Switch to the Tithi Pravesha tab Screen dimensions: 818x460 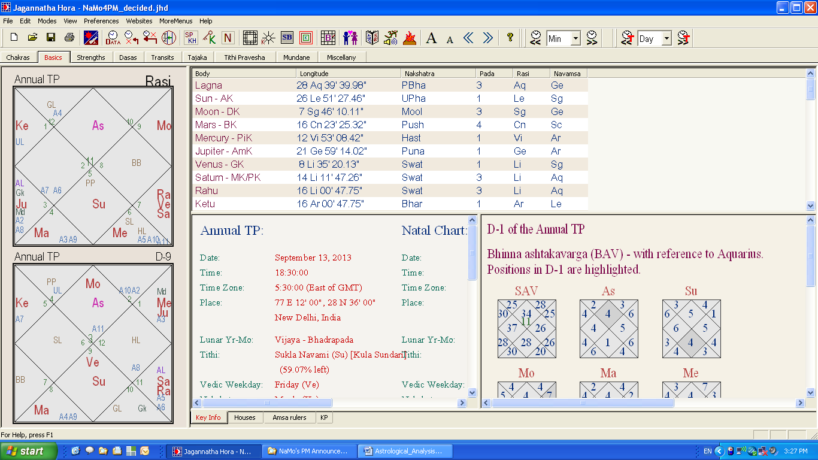pos(244,57)
